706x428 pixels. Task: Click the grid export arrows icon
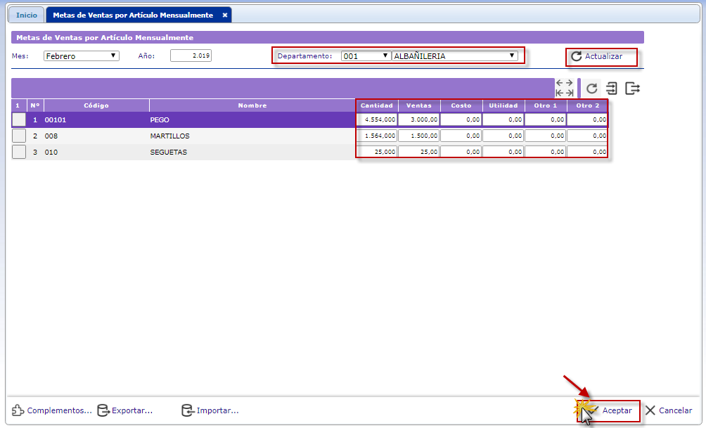point(633,89)
